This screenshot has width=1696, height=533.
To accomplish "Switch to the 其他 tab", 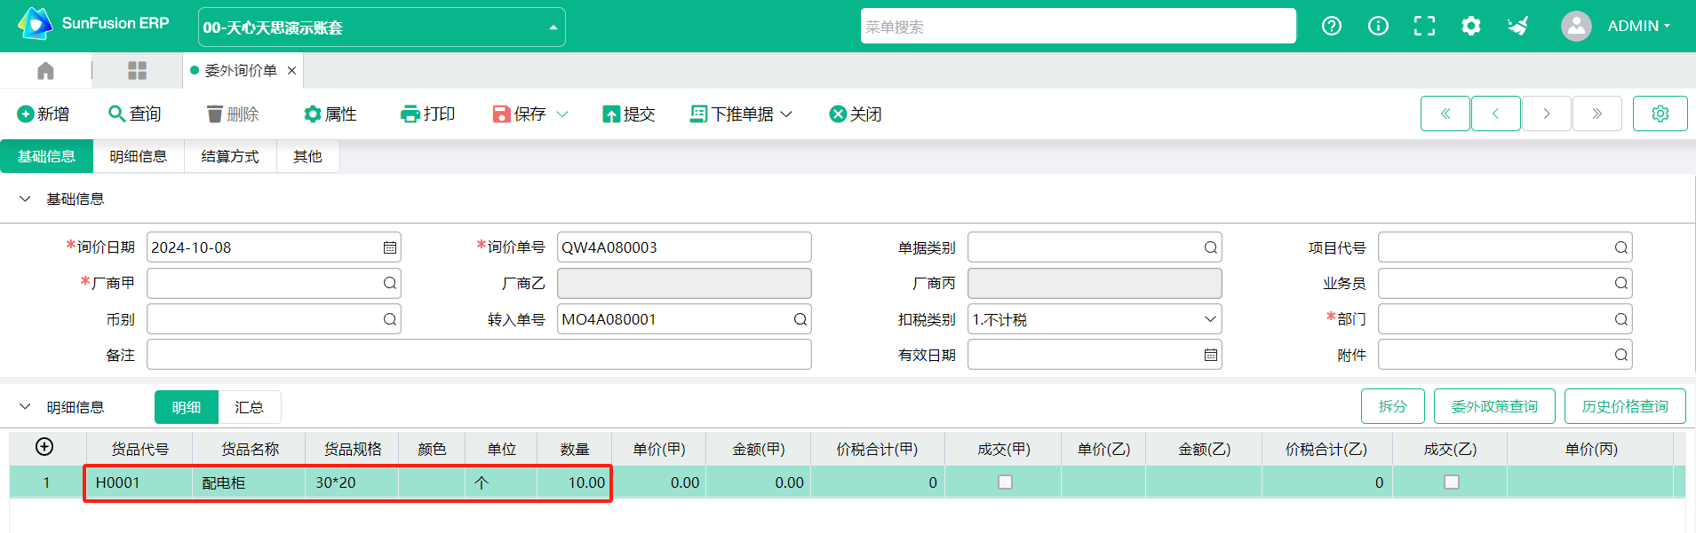I will tap(307, 156).
